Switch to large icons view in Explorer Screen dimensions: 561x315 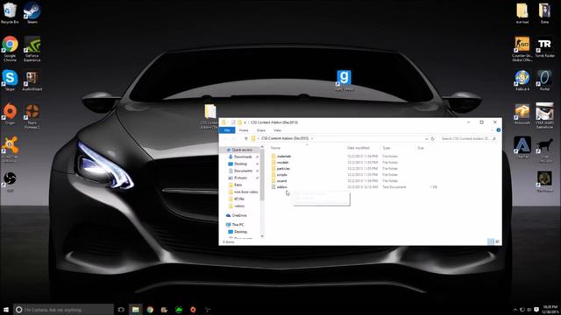tap(497, 241)
